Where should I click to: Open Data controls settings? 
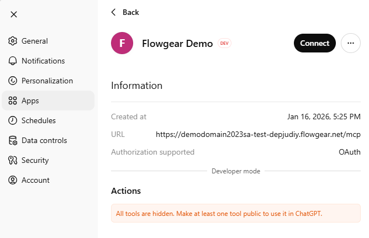click(x=44, y=140)
